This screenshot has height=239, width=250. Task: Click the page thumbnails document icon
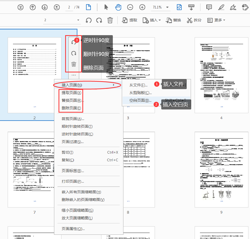point(88,7)
